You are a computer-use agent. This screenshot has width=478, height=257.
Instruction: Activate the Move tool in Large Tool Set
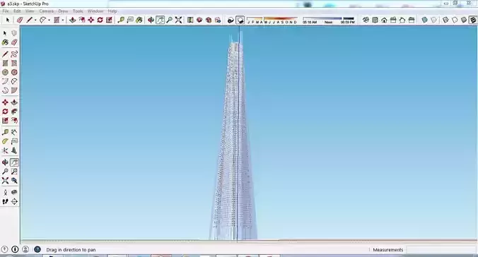coord(5,102)
